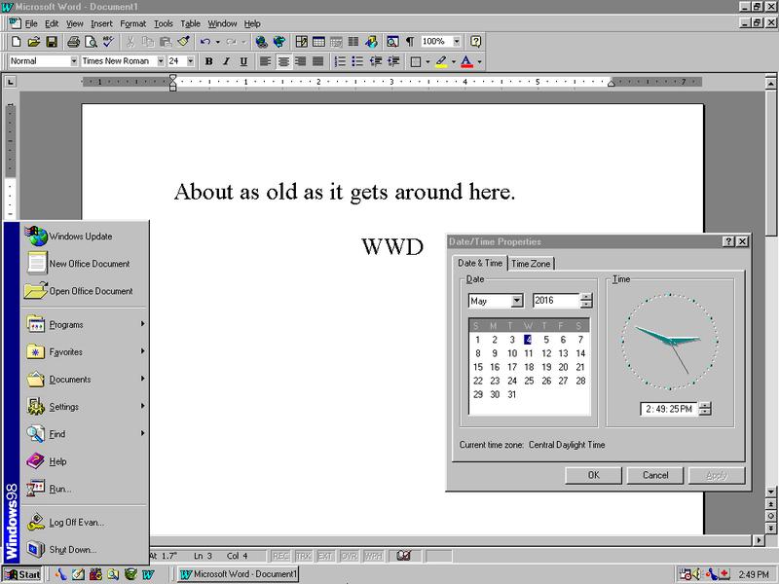Open the Style dropdown showing Normal
The image size is (779, 584).
[x=74, y=61]
